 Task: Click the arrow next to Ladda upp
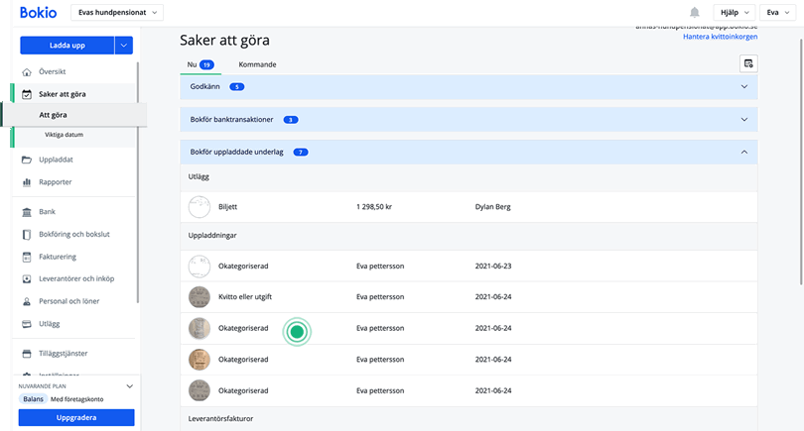[124, 45]
